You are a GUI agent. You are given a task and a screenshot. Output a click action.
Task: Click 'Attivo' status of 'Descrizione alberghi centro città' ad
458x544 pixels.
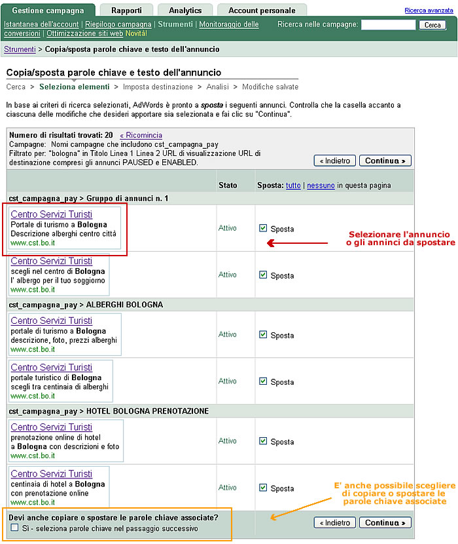coord(227,228)
